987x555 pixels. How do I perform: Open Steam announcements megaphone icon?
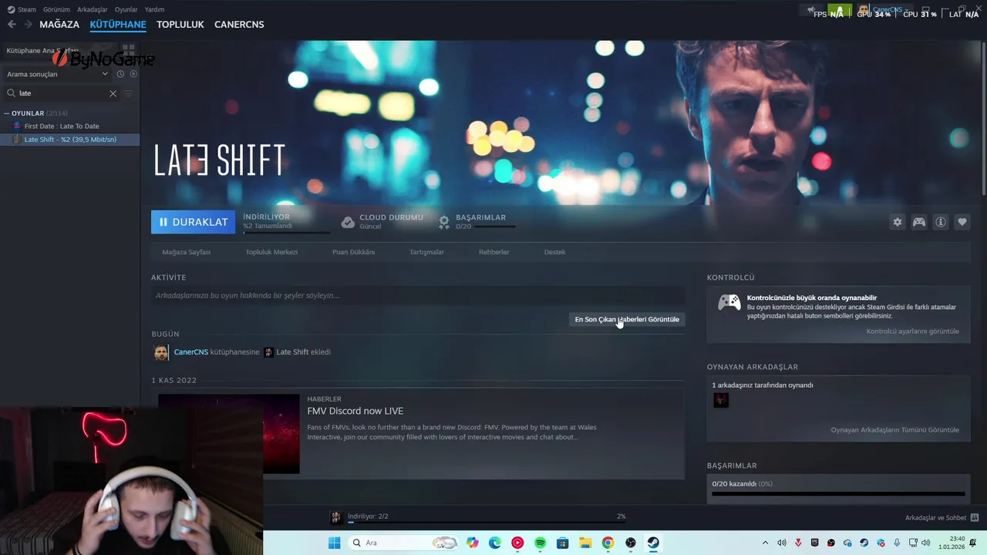coord(811,10)
